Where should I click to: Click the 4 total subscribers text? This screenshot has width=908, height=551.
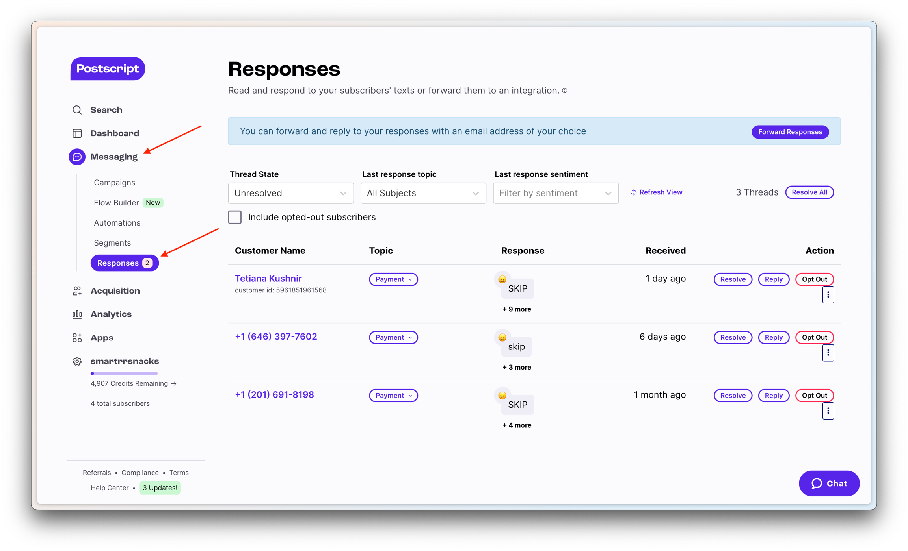click(120, 403)
